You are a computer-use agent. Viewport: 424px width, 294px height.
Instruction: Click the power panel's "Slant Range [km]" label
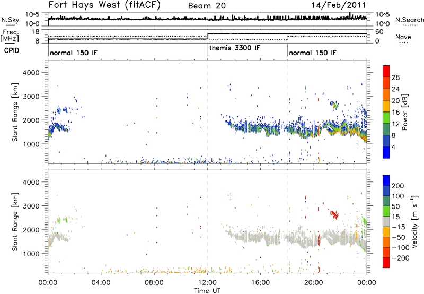15,112
